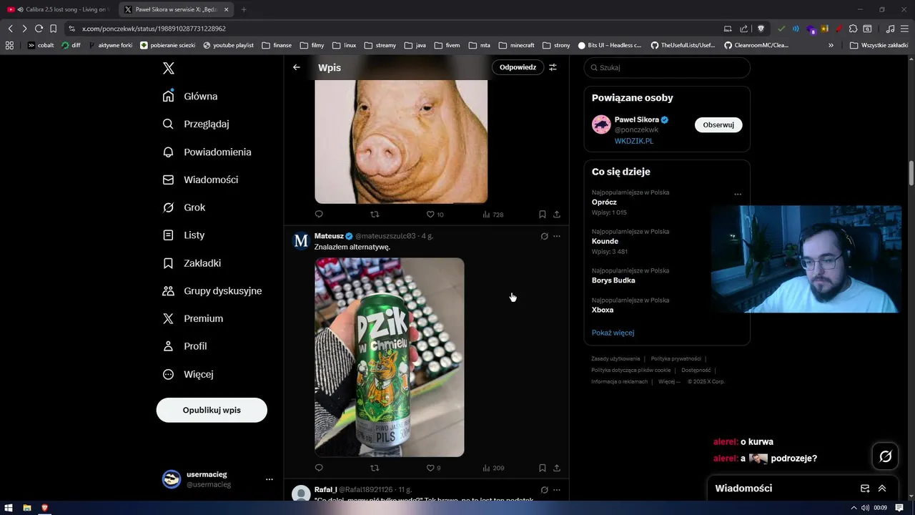This screenshot has height=515, width=915.
Task: Open taskbar volume icon
Action: click(865, 508)
